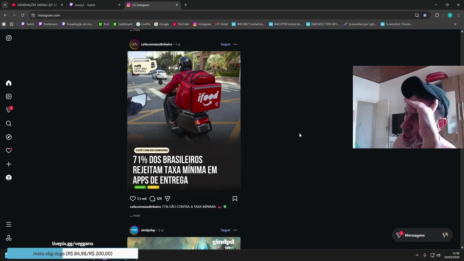This screenshot has width=464, height=261.
Task: Bookmark this page with the star icon
Action: (x=425, y=15)
